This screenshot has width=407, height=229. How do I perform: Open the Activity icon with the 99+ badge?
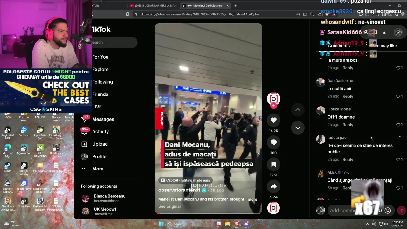click(x=85, y=131)
